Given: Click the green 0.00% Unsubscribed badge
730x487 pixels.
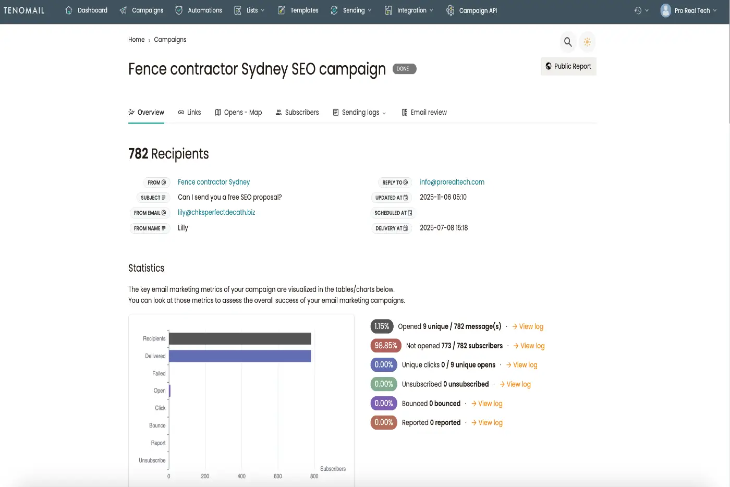Looking at the screenshot, I should click(384, 384).
